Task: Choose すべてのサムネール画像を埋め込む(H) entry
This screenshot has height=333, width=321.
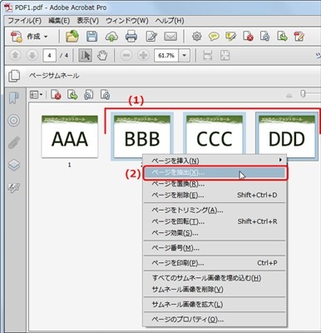Action: click(215, 278)
